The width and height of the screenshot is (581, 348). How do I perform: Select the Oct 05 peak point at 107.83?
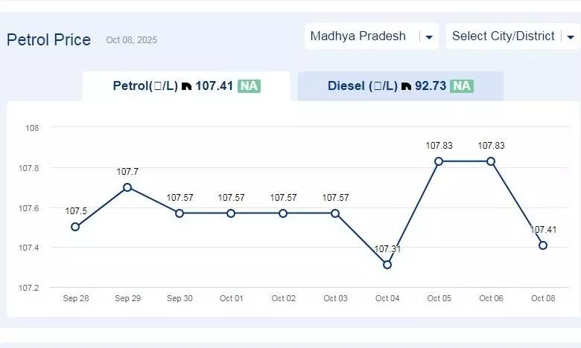(439, 161)
